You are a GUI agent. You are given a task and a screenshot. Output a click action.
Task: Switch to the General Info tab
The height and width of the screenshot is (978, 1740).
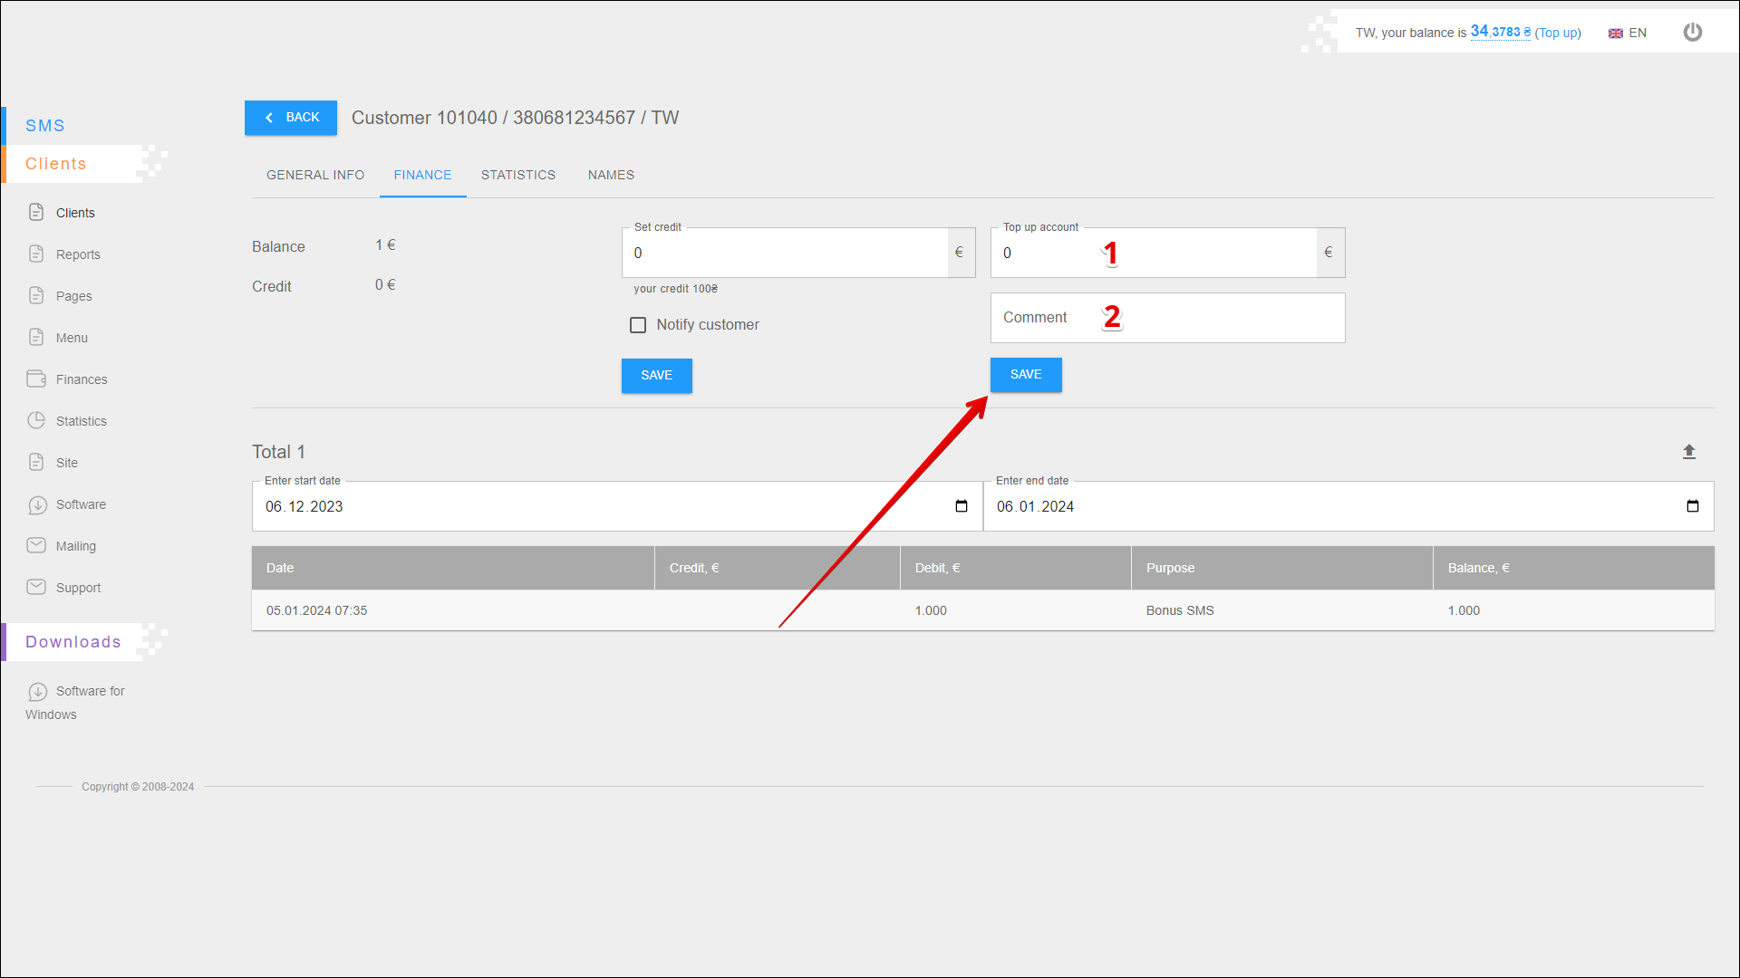(x=315, y=175)
